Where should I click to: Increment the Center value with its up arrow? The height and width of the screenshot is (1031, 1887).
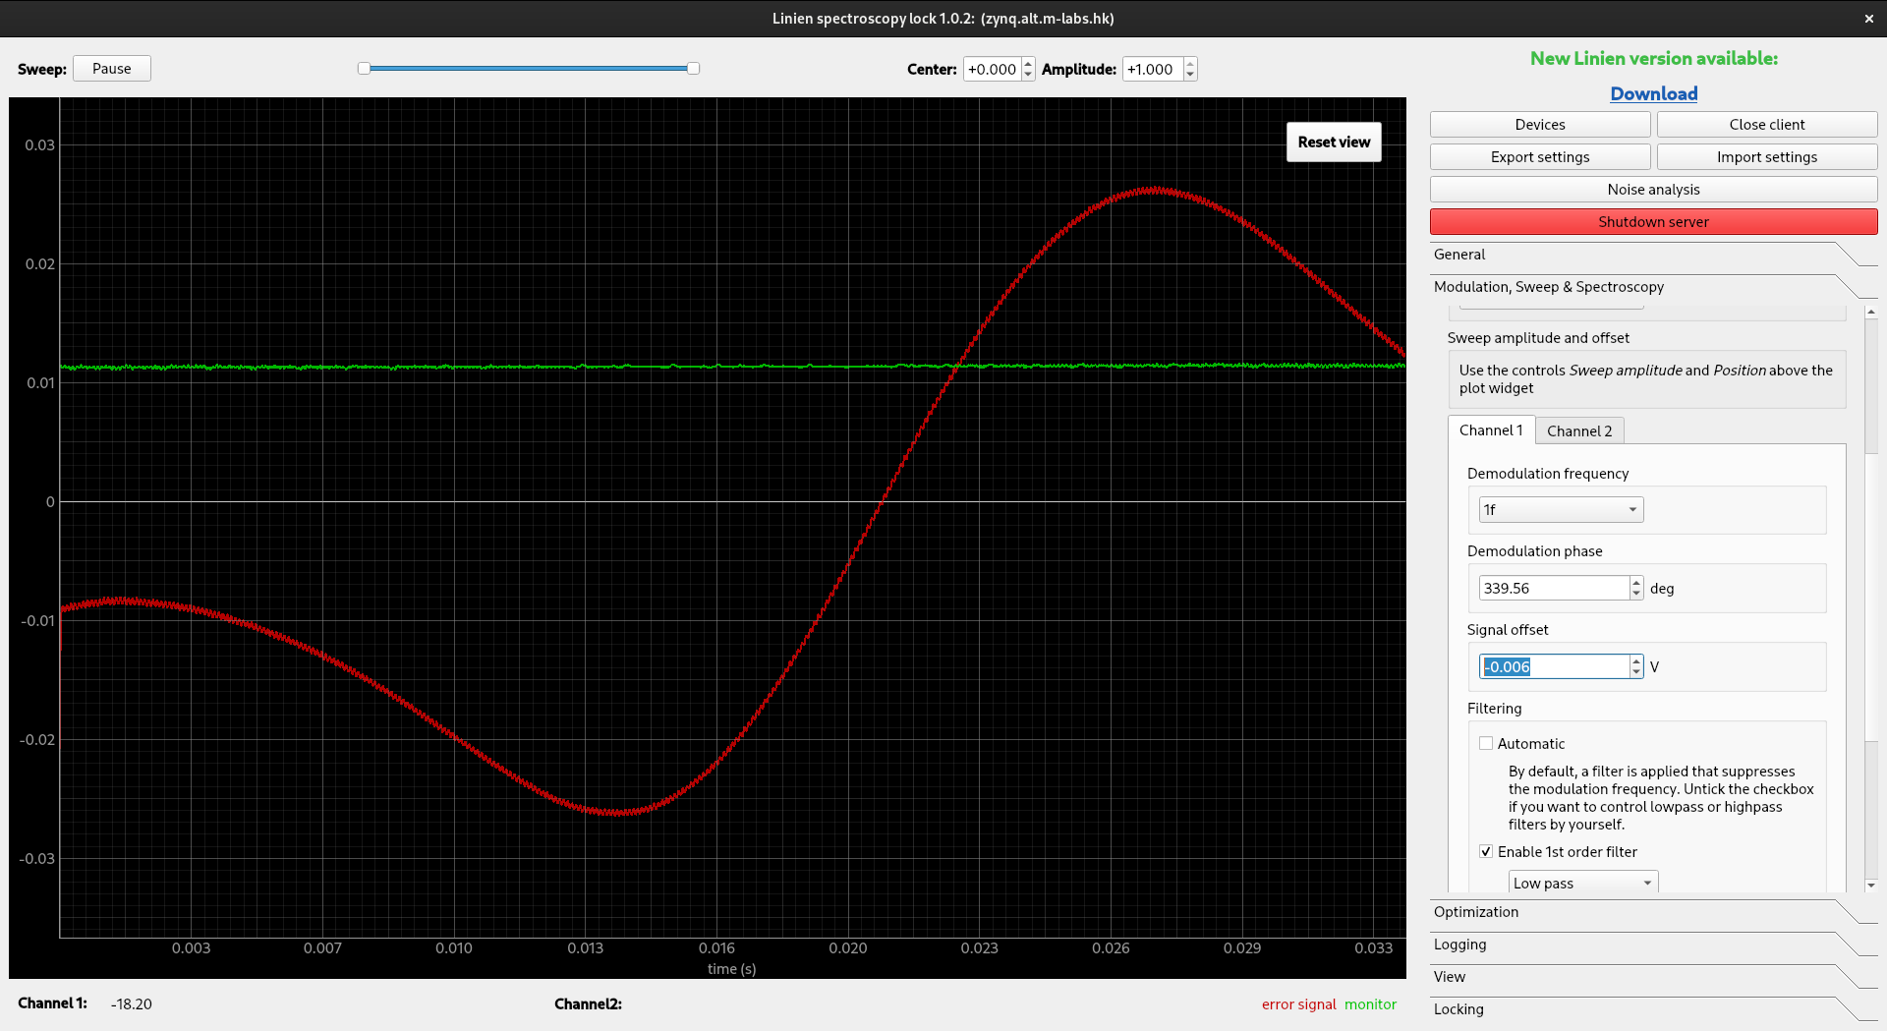[1027, 64]
